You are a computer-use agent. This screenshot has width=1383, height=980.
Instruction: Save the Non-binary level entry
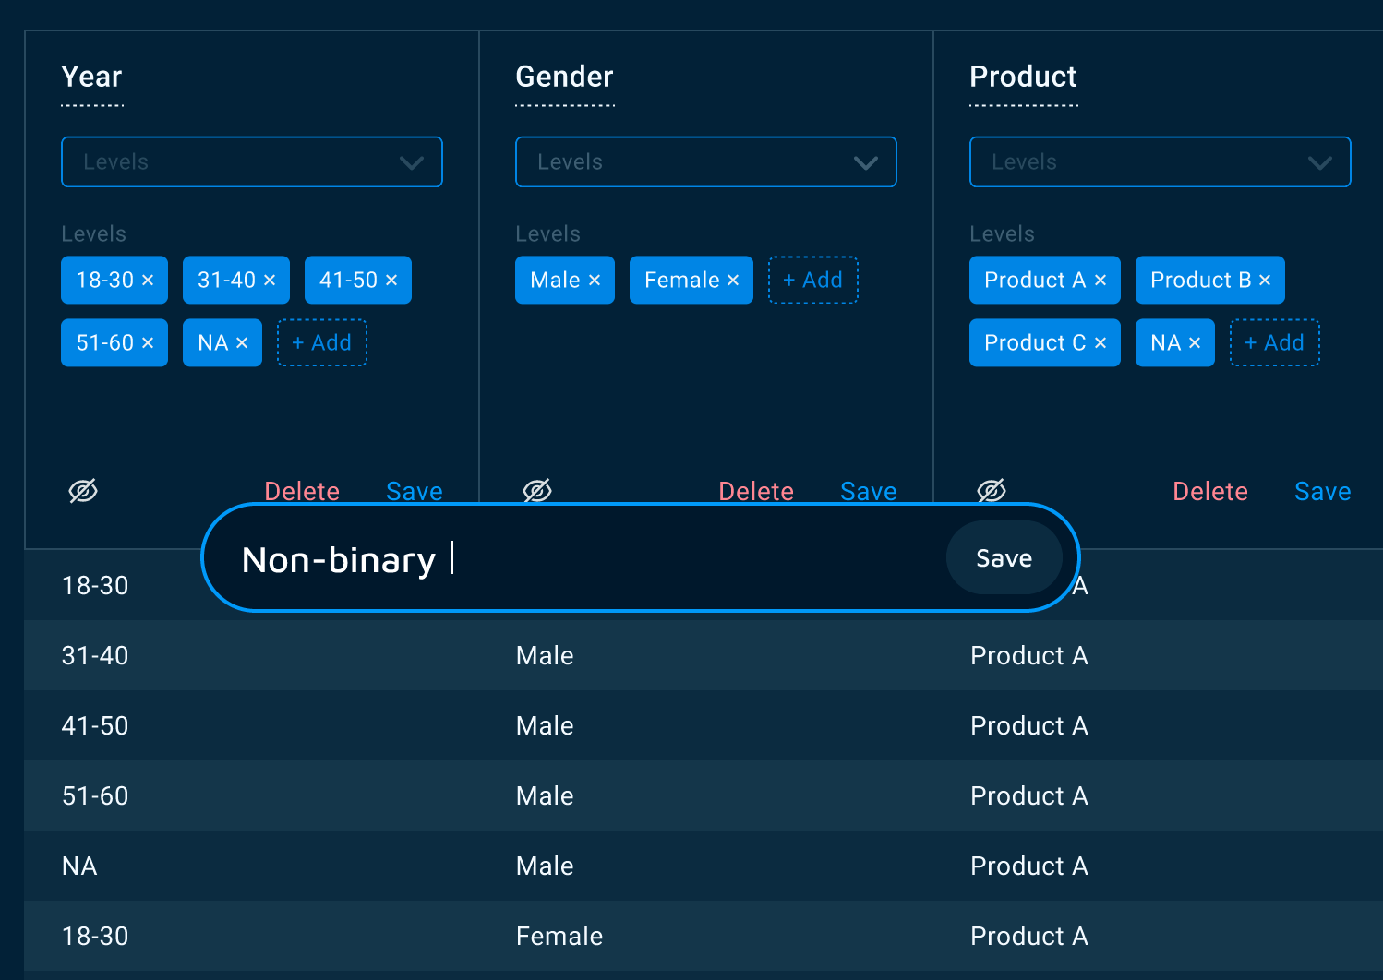[1004, 558]
